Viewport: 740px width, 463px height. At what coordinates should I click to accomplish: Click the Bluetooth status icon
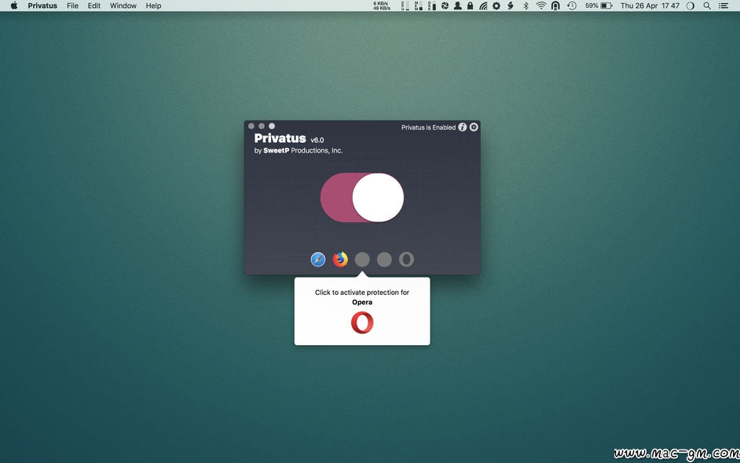coord(526,6)
